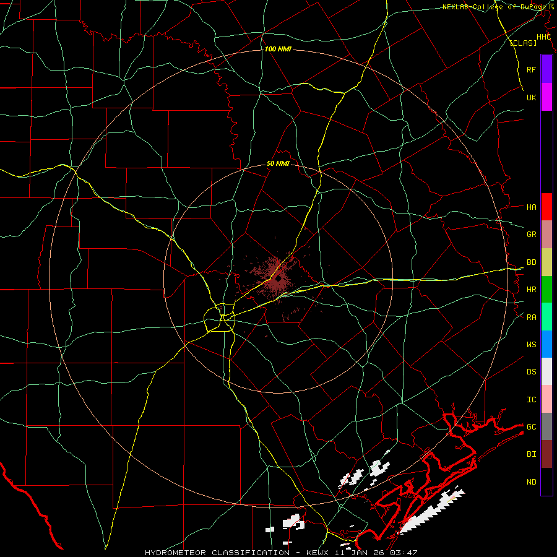This screenshot has width=557, height=557.
Task: Click the pink GR legend color block
Action: pos(546,235)
